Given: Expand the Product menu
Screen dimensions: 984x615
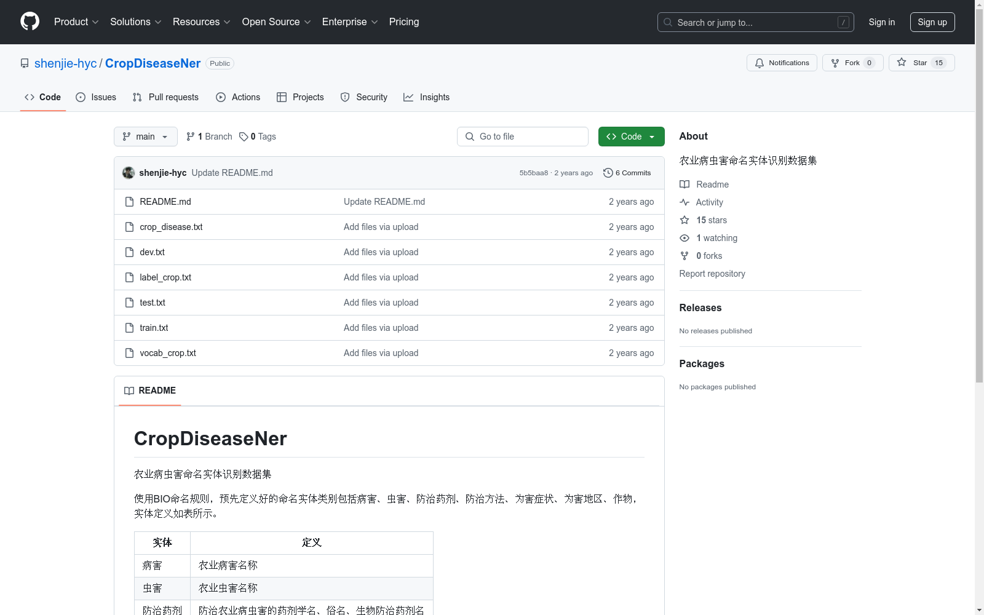Looking at the screenshot, I should pyautogui.click(x=76, y=22).
